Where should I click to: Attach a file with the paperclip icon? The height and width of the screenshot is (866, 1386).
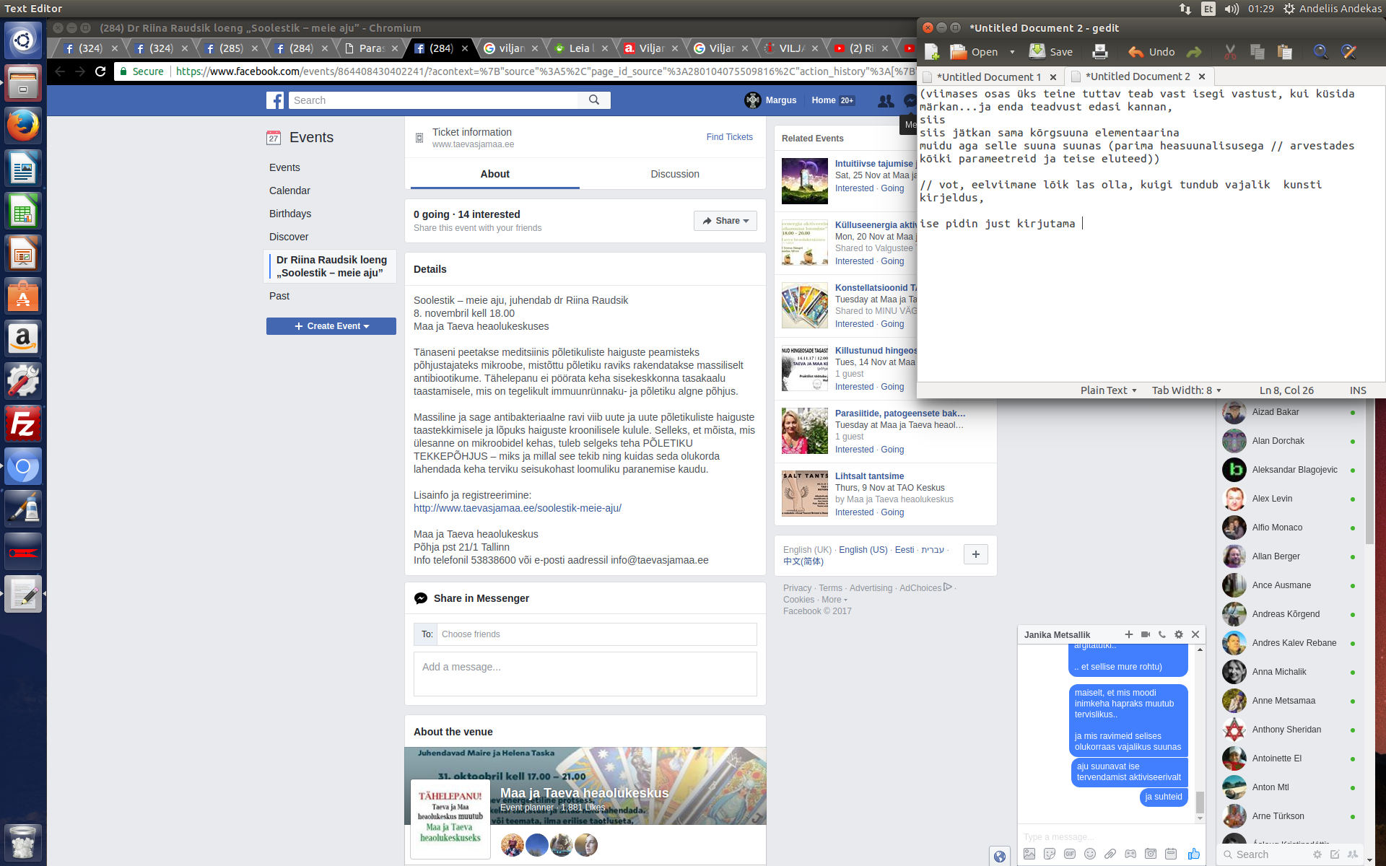(1110, 854)
